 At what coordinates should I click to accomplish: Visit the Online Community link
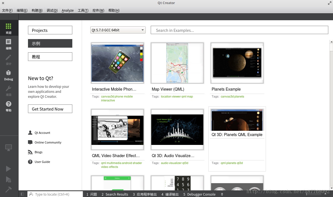tap(48, 142)
